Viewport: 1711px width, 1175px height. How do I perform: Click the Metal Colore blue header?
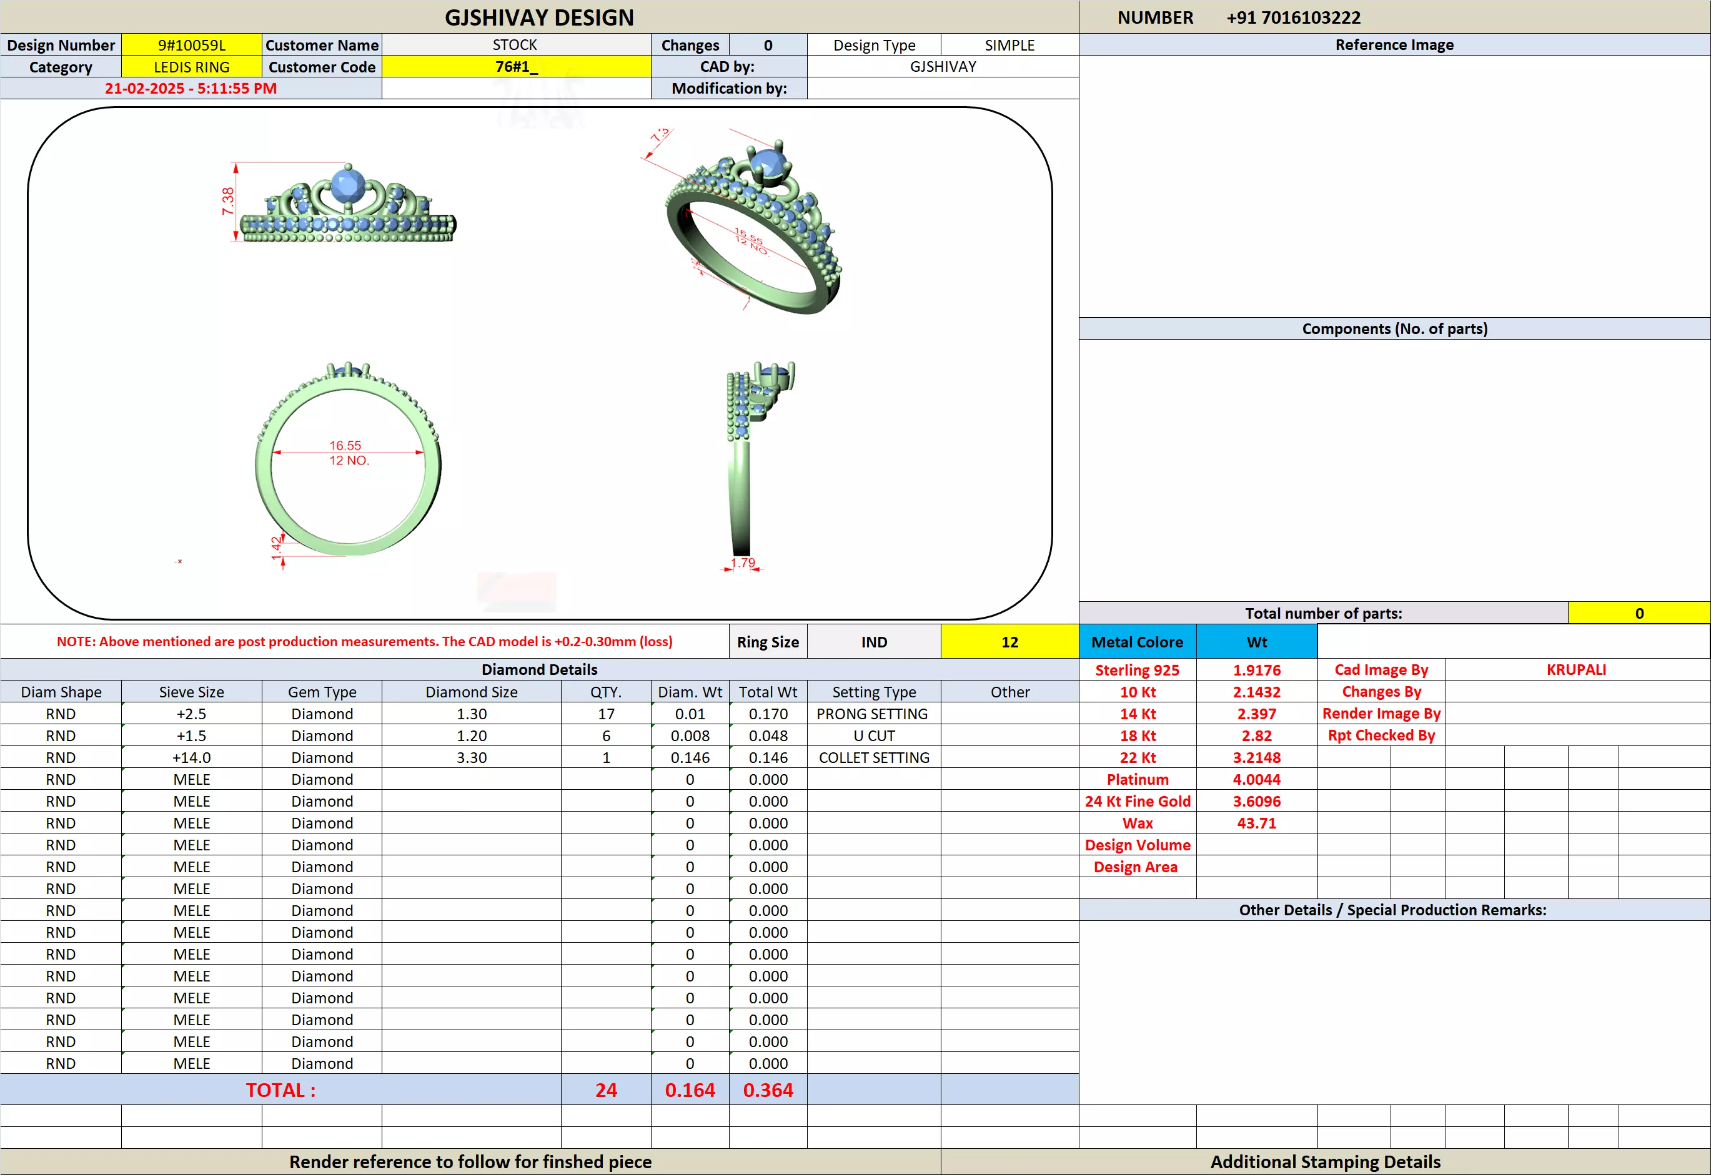pyautogui.click(x=1136, y=642)
